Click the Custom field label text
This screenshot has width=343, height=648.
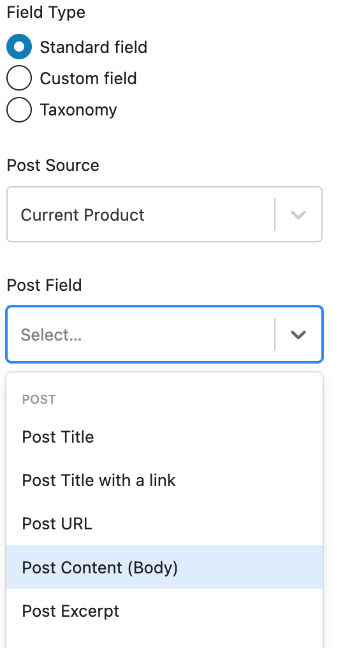pos(88,78)
